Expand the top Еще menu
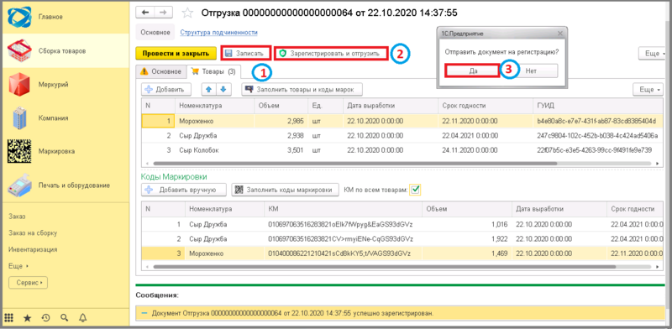The image size is (672, 329). [653, 54]
